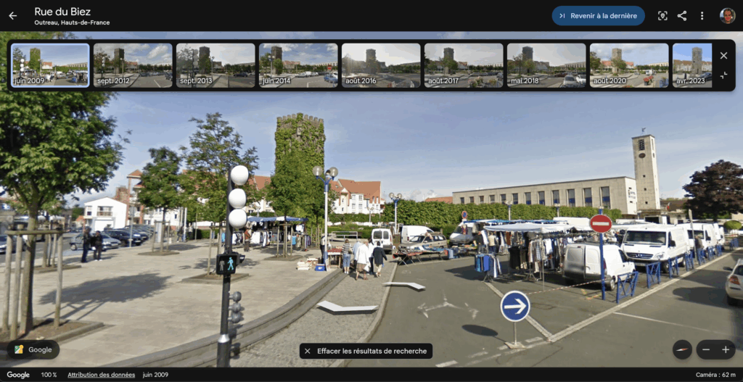Select the sept. 2012 imagery thumbnail

click(133, 65)
